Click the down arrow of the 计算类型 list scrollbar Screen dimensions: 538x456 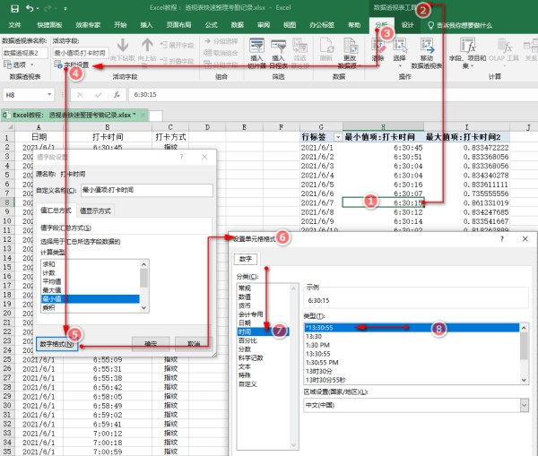coord(143,307)
